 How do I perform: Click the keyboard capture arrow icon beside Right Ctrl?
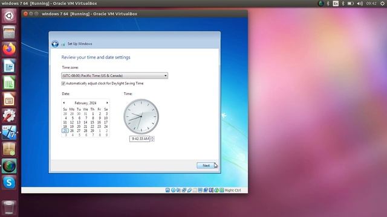(222, 190)
